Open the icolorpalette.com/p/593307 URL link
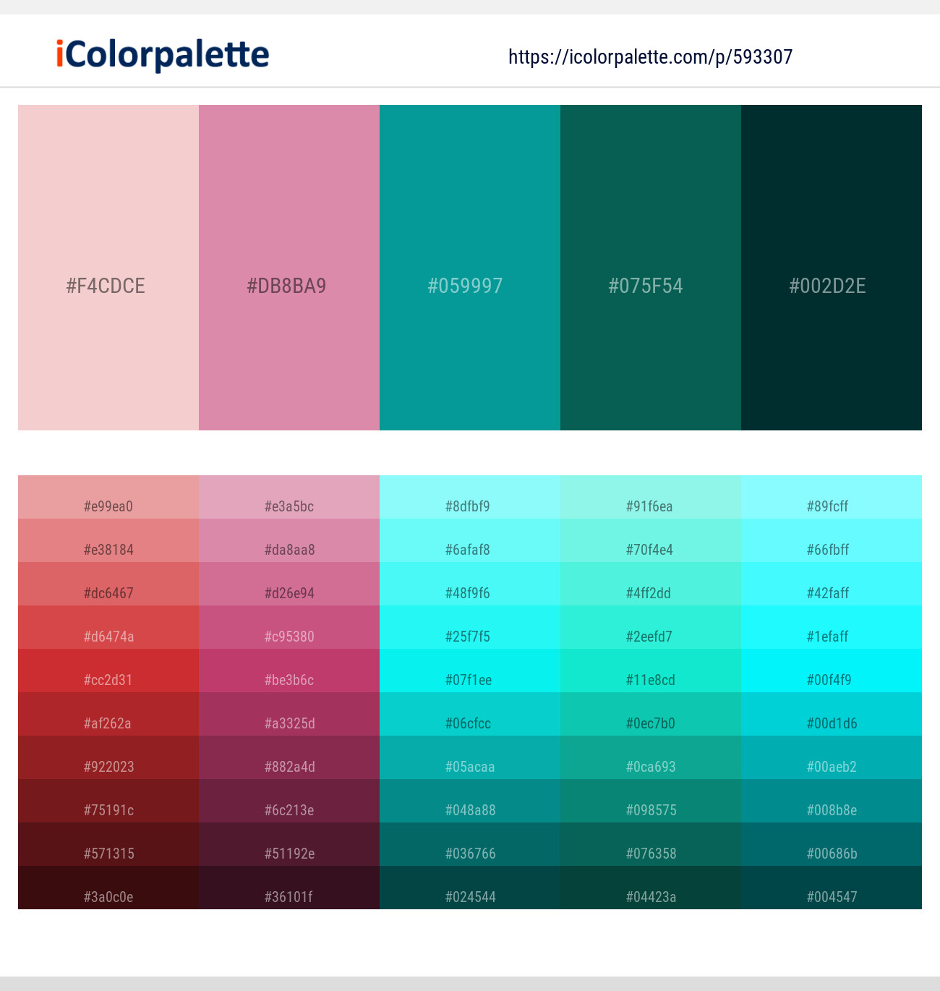The width and height of the screenshot is (940, 991). click(650, 57)
